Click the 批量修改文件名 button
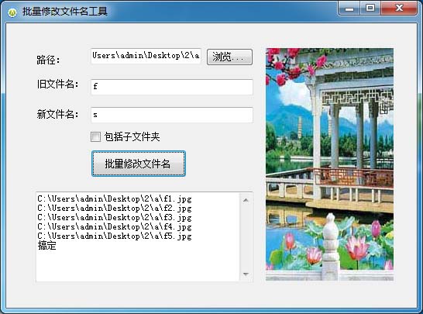 click(139, 164)
